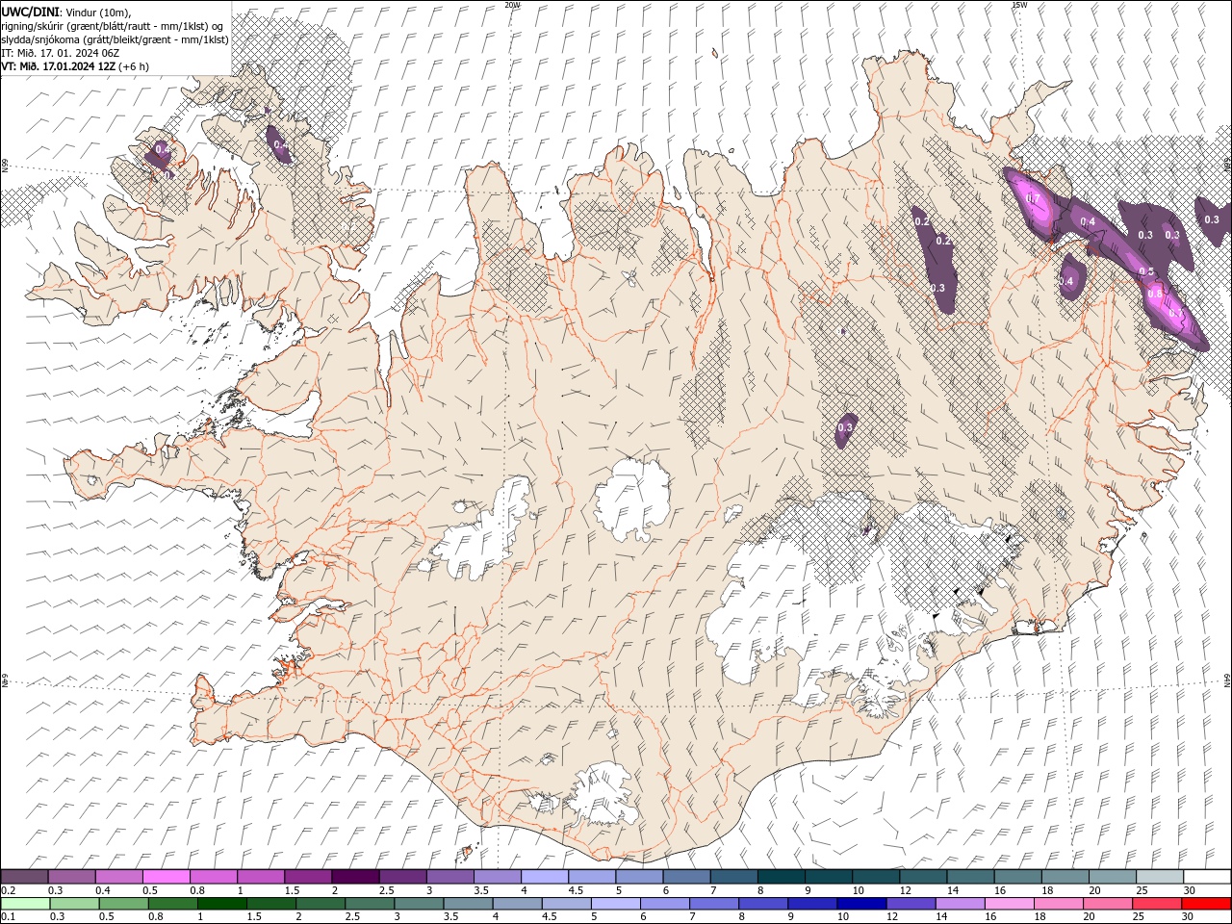Choose the grey-purple 0.2 swatch, upper legend

pos(24,877)
